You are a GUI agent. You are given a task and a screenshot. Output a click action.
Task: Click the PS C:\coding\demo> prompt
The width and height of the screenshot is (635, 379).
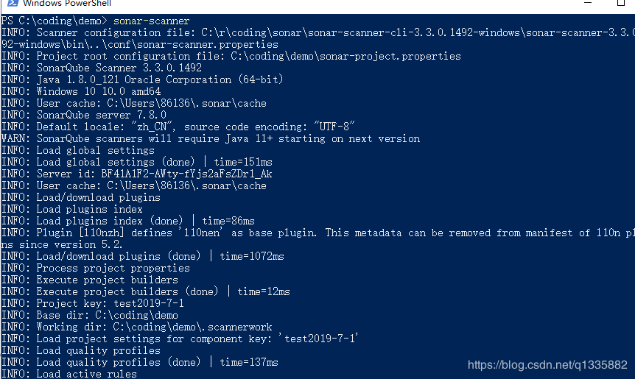coord(55,21)
